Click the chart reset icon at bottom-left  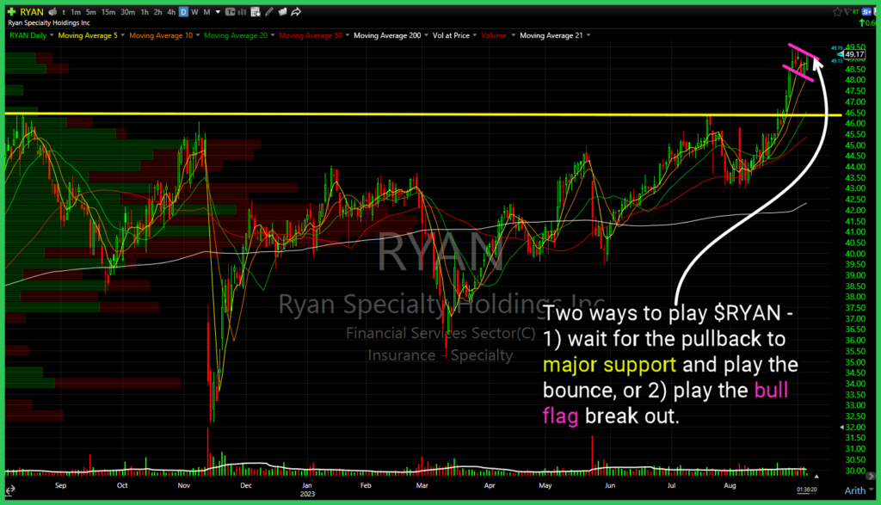tap(10, 490)
